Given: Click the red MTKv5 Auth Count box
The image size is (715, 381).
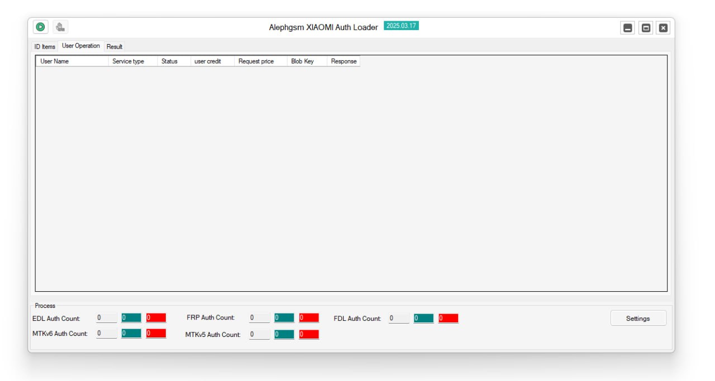Looking at the screenshot, I should coord(309,335).
